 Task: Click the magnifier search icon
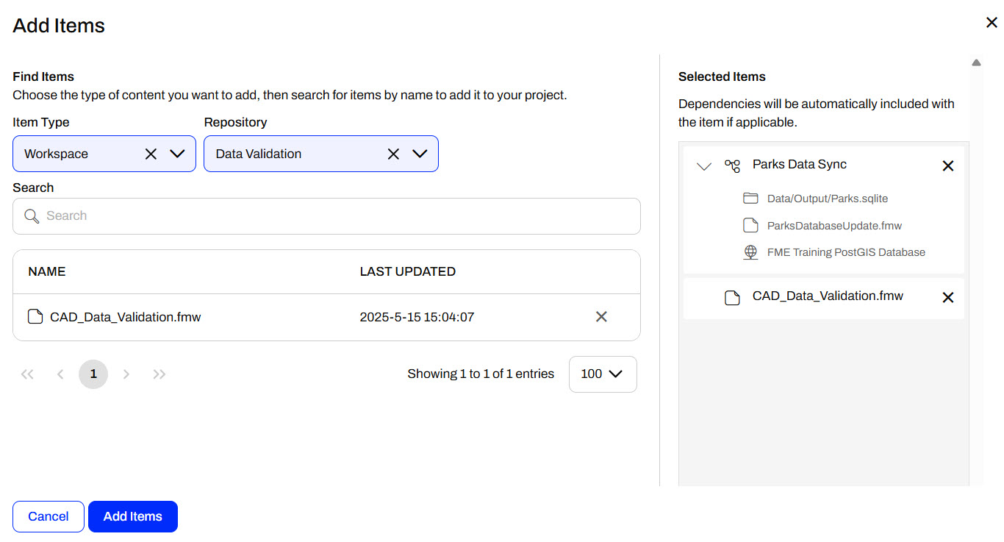32,216
